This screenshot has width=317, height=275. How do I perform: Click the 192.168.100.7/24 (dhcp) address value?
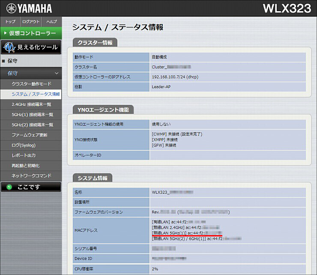coord(175,77)
